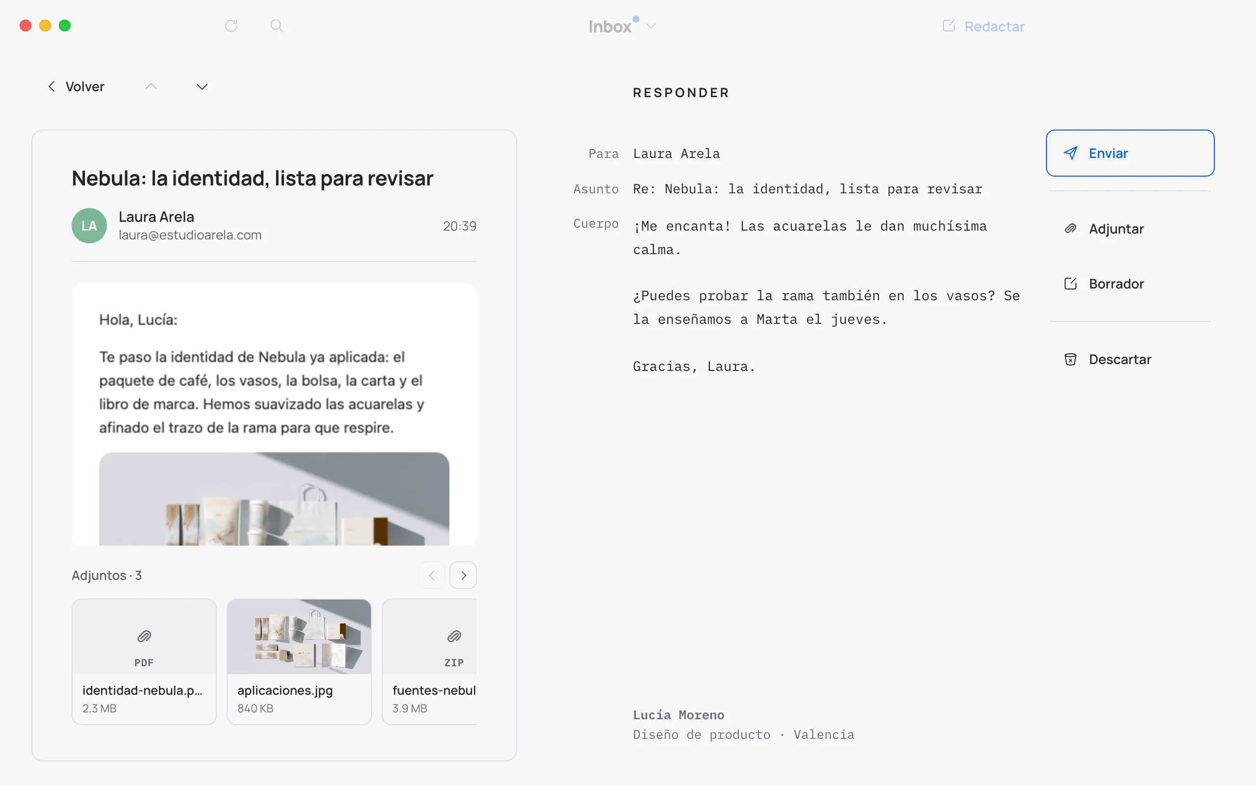The image size is (1256, 785).
Task: Go to previous message with the up chevron
Action: [x=151, y=87]
